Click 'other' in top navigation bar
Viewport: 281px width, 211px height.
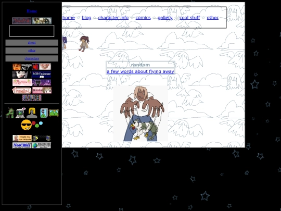[212, 18]
